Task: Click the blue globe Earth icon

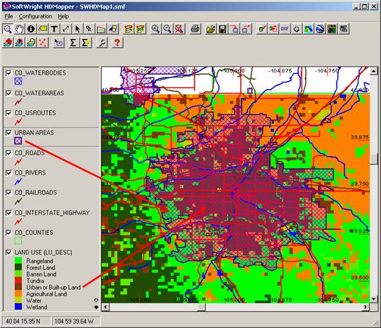Action: coord(320,29)
